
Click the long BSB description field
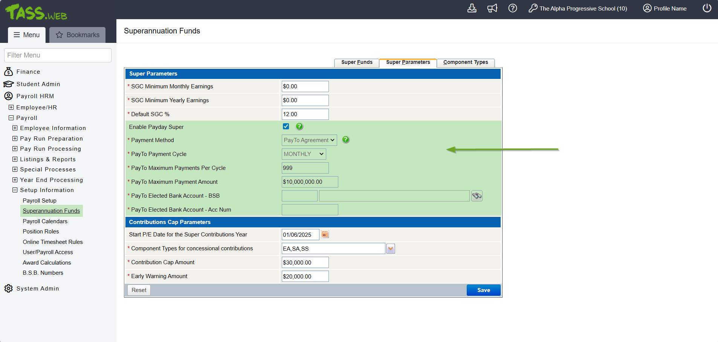[x=394, y=196]
